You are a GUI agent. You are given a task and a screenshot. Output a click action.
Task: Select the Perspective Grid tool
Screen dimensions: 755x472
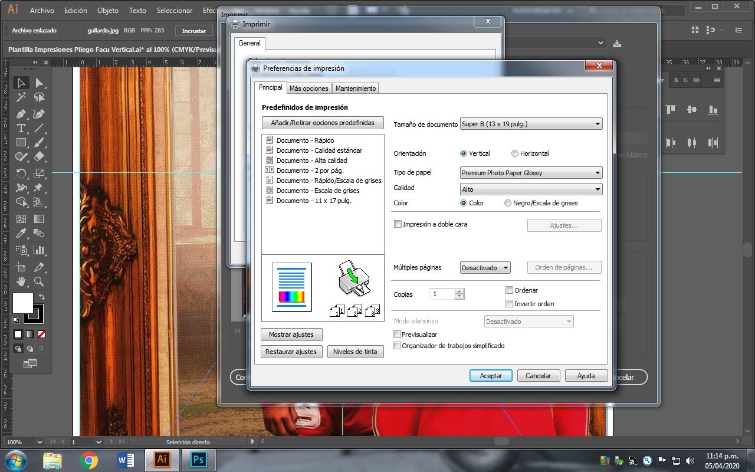(40, 202)
